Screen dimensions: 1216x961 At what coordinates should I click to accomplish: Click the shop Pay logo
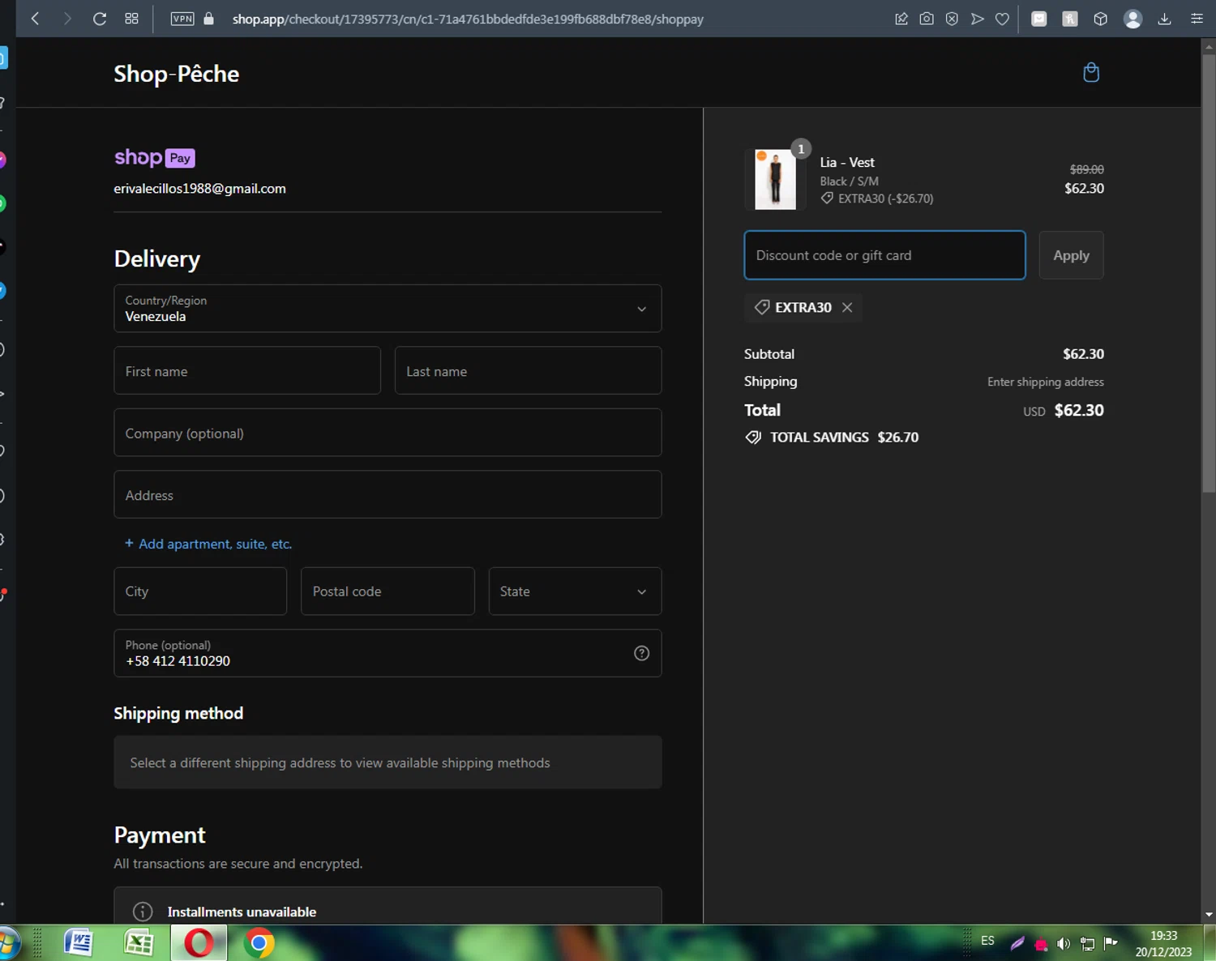coord(154,157)
